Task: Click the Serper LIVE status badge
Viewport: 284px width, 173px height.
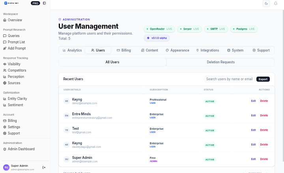Action: 189,29
